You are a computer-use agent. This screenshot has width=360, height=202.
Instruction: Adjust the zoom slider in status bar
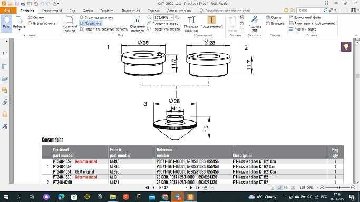(339, 188)
